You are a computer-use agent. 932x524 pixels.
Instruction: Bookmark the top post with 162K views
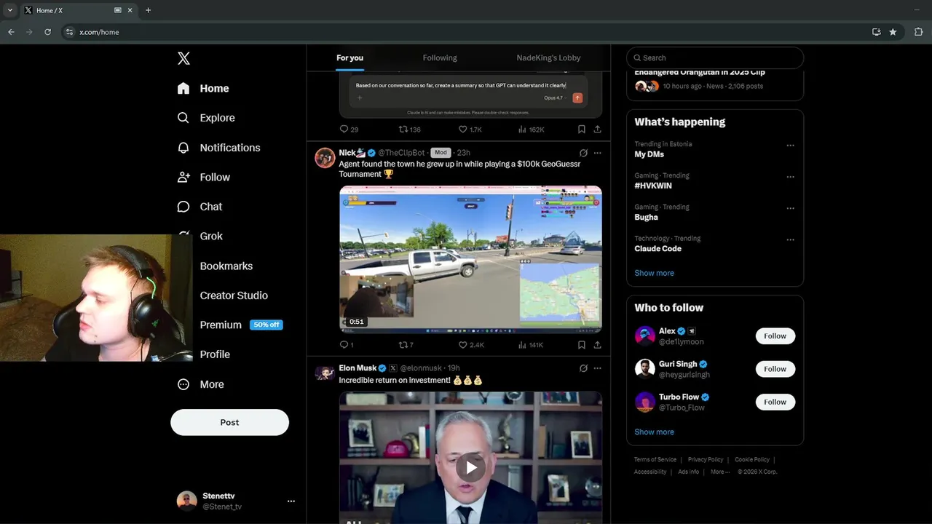tap(581, 129)
